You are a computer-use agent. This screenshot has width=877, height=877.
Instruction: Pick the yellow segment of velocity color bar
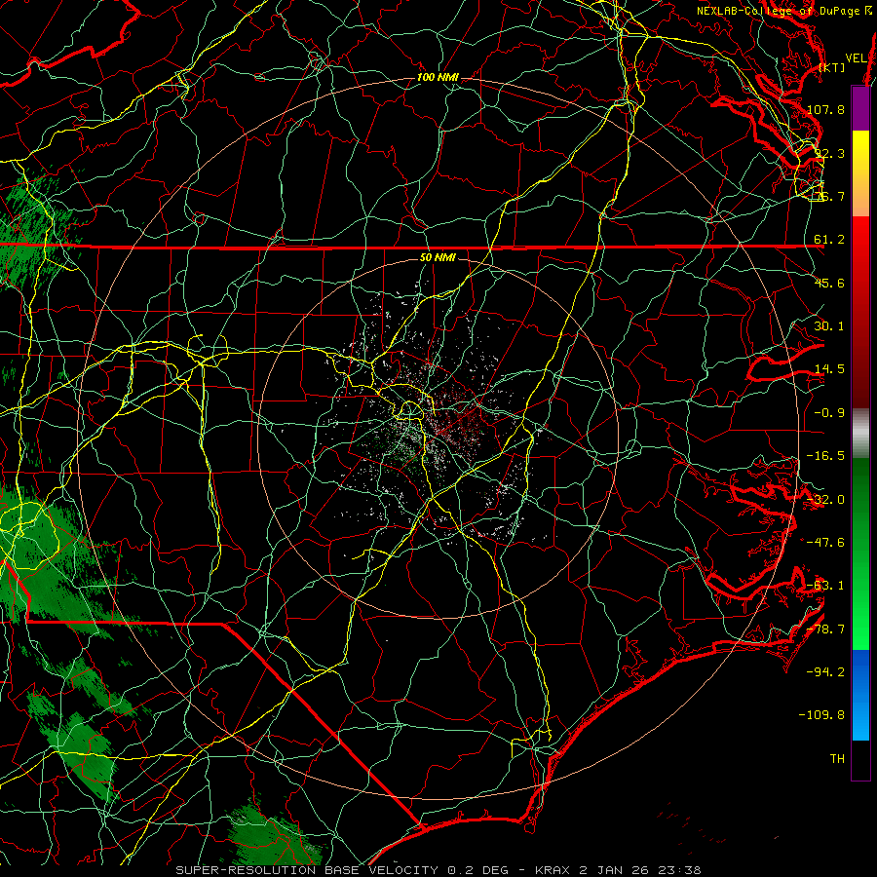[x=860, y=173]
